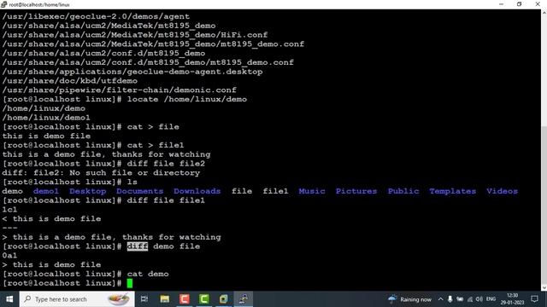Open the volume speaker tray icon

point(479,299)
